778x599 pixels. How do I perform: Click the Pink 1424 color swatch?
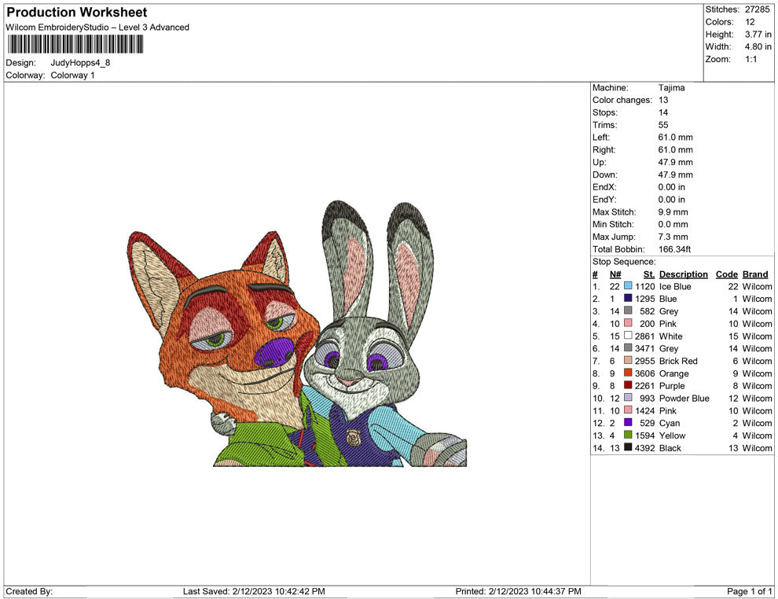(628, 410)
